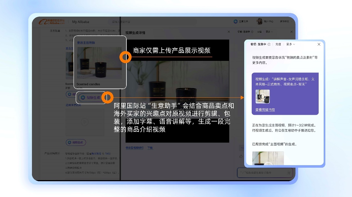Select the 视频生成详情 dialog title
The height and width of the screenshot is (197, 352).
click(135, 33)
